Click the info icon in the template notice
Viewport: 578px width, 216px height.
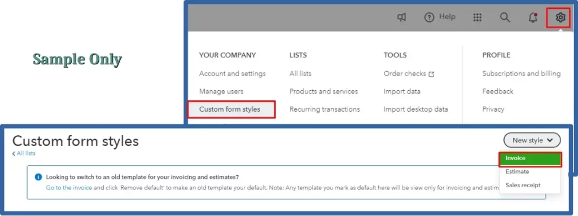pos(38,177)
